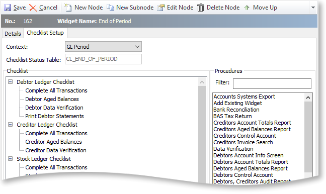This screenshot has height=194, width=326.
Task: Collapse the Stock Ledger Checklist node
Action: point(10,159)
